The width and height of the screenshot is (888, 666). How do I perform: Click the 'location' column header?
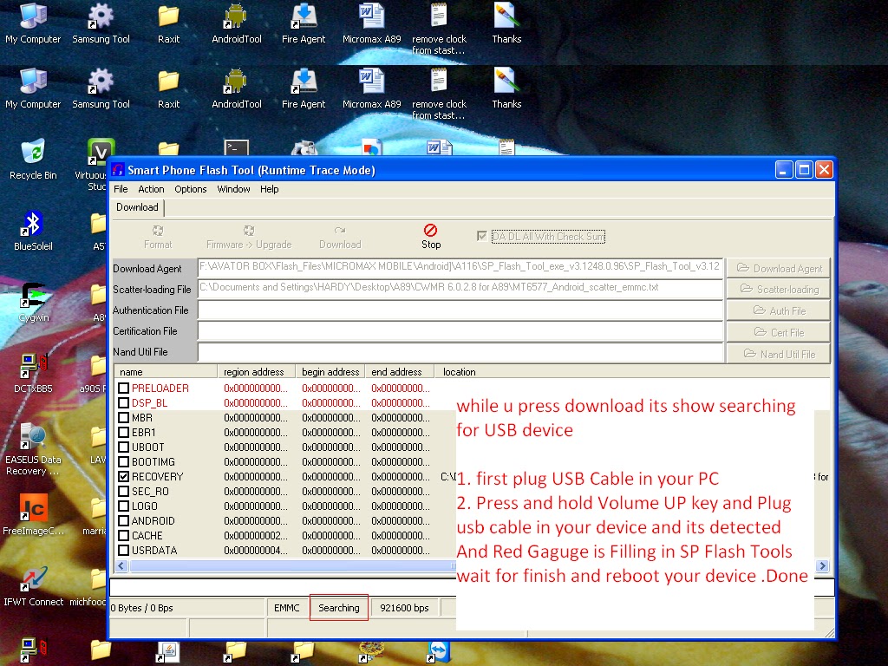[x=460, y=371]
